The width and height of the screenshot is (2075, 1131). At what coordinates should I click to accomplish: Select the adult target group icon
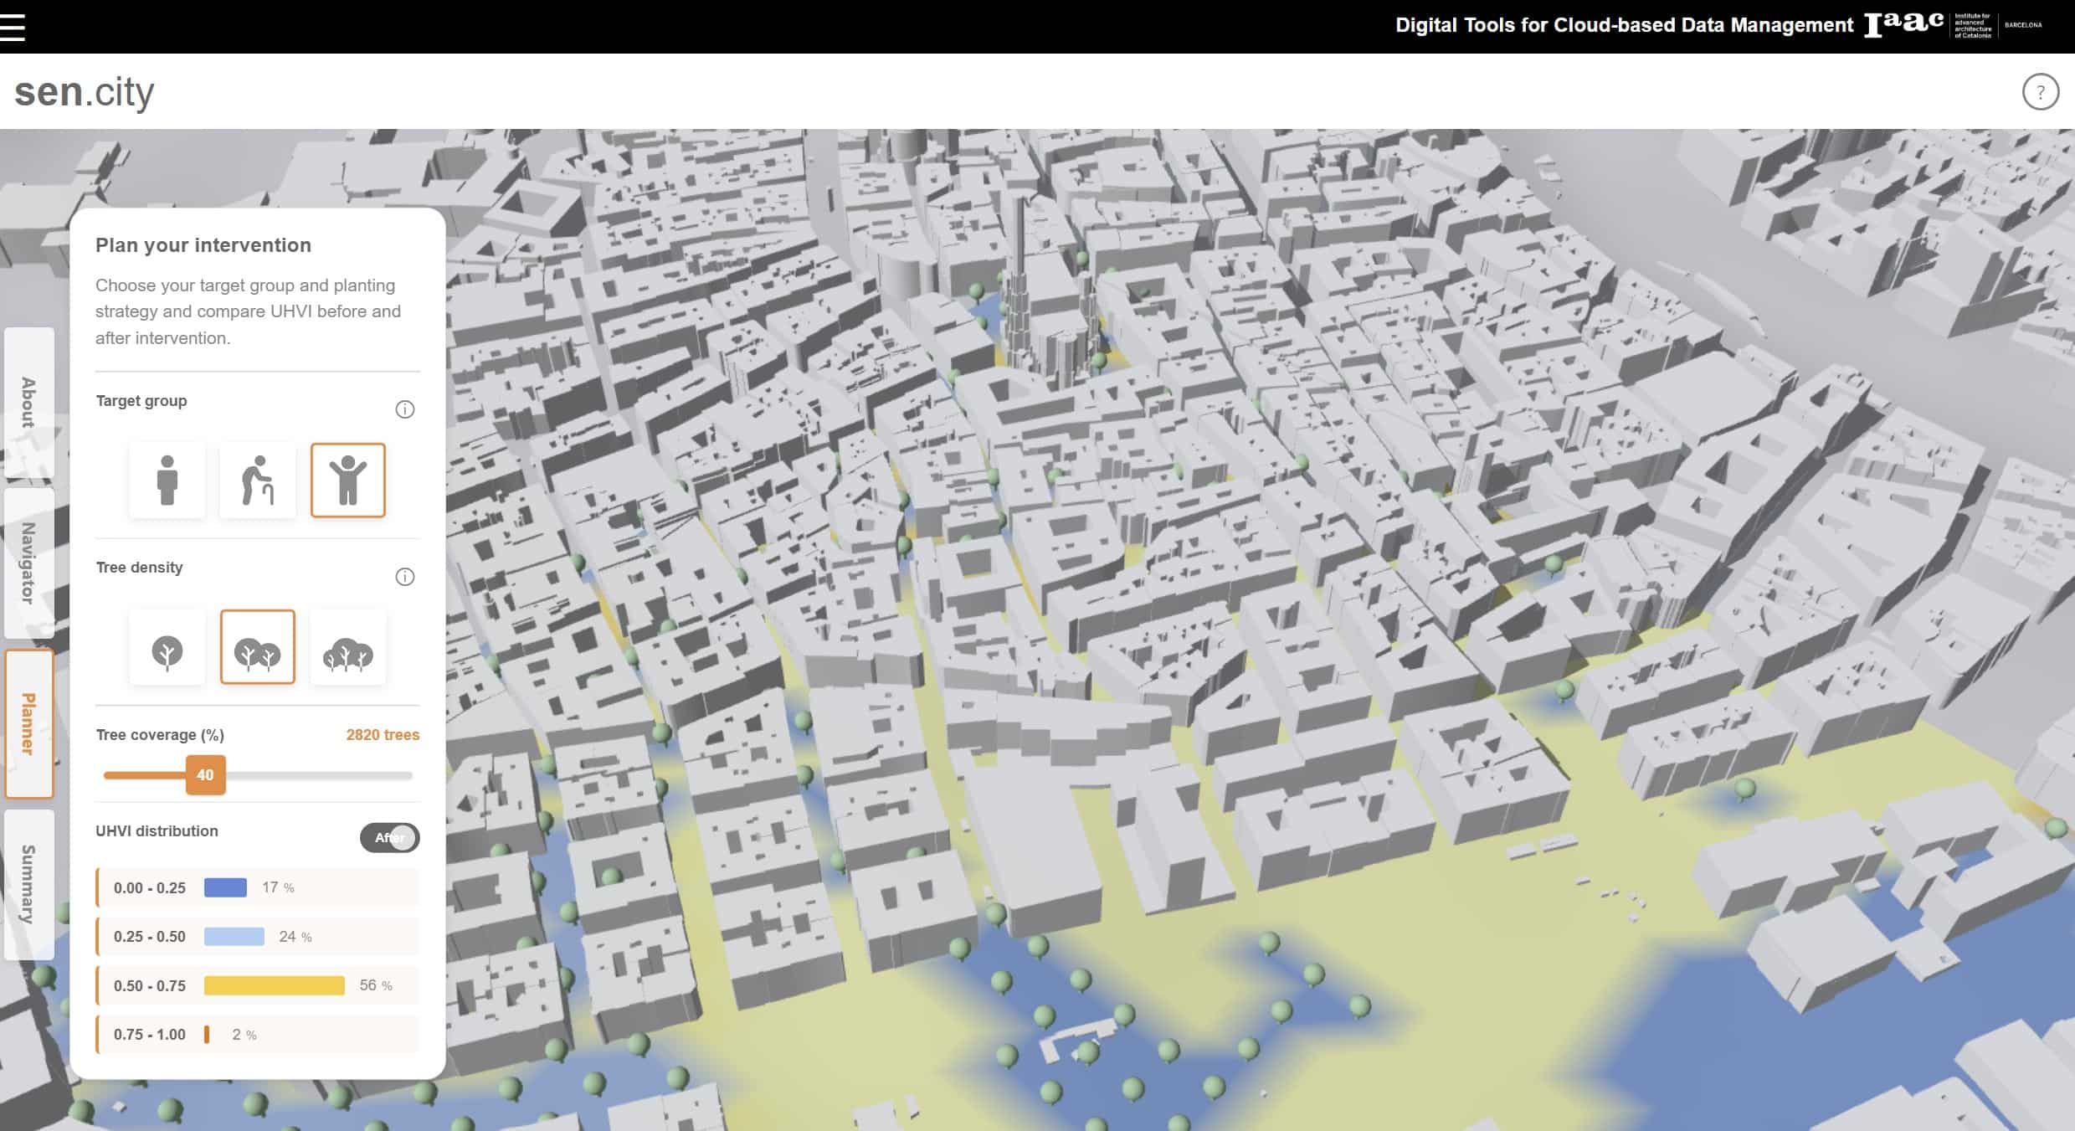(167, 481)
